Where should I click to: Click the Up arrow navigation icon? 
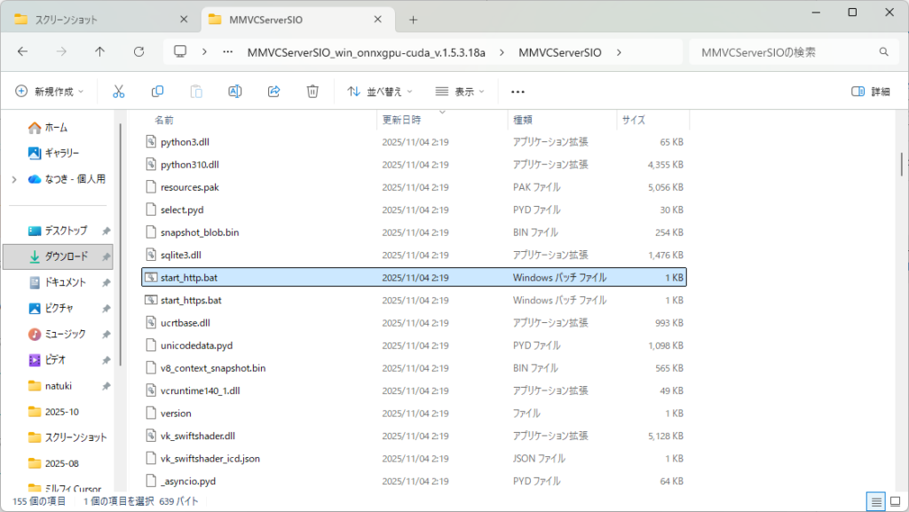[x=99, y=51]
